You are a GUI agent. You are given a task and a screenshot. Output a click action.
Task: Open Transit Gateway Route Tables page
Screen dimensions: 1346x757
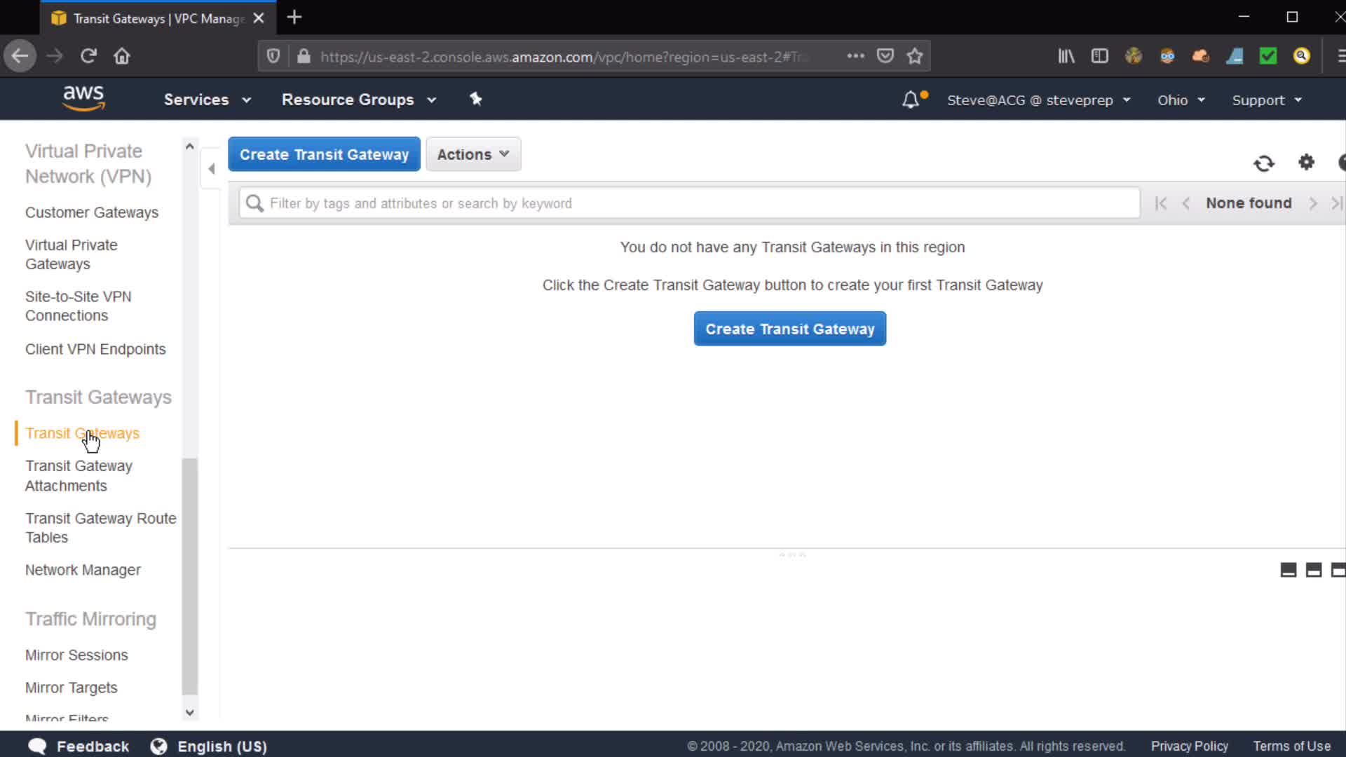(100, 528)
